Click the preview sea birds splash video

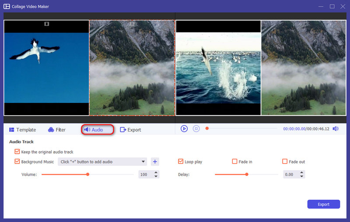218,68
